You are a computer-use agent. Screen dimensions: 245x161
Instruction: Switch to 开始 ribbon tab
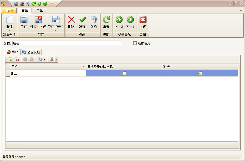click(x=25, y=11)
